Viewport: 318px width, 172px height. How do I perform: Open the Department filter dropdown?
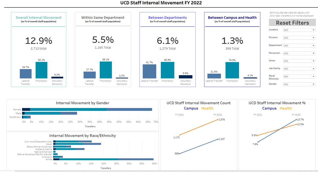[x=299, y=46]
